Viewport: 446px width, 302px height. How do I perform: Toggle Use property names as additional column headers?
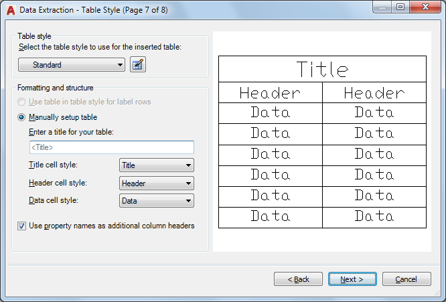[x=22, y=226]
